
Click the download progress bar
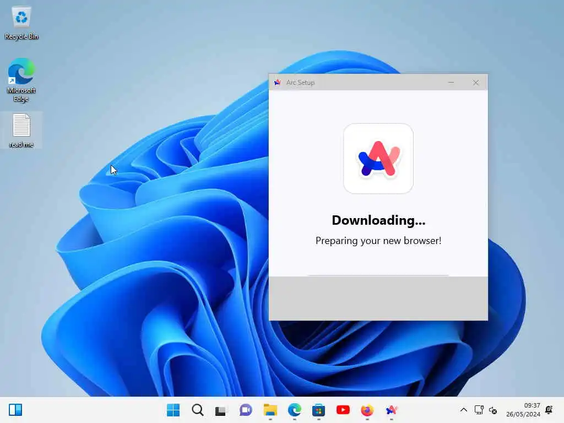(378, 275)
